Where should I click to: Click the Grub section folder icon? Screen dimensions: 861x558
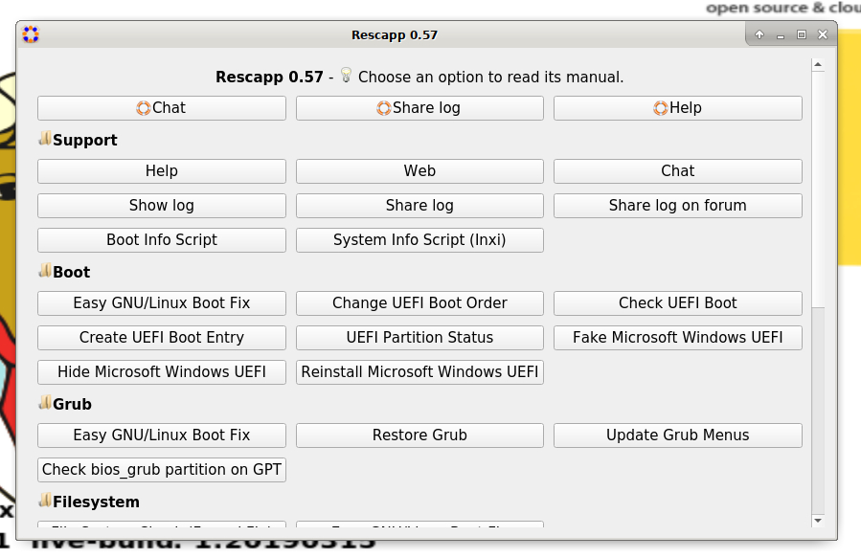click(44, 403)
